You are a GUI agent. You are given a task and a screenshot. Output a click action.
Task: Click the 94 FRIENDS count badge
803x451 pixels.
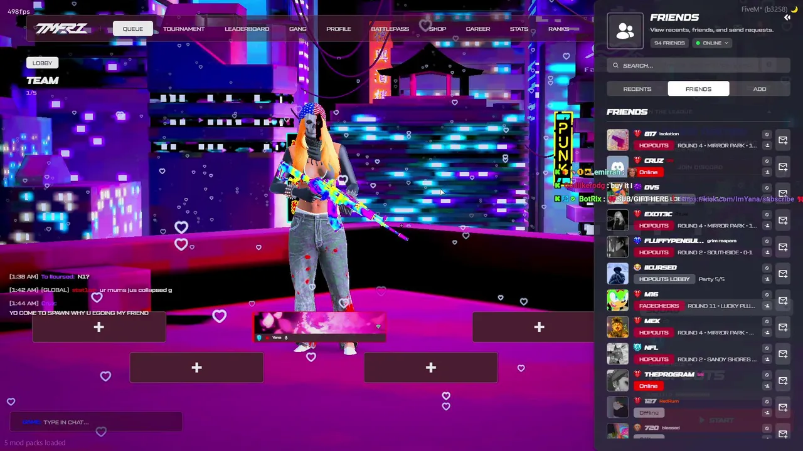point(669,43)
